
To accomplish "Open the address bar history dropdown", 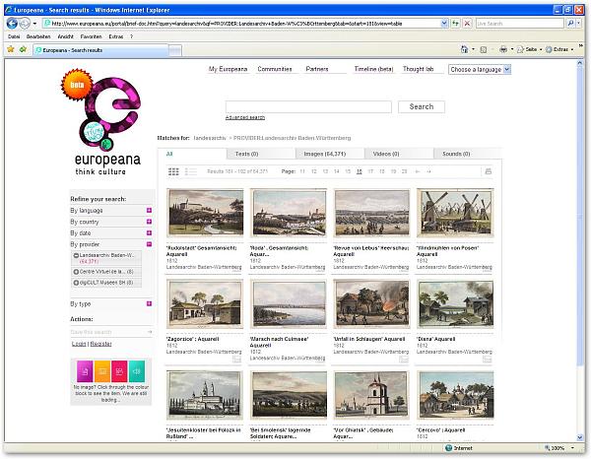I will pos(444,24).
